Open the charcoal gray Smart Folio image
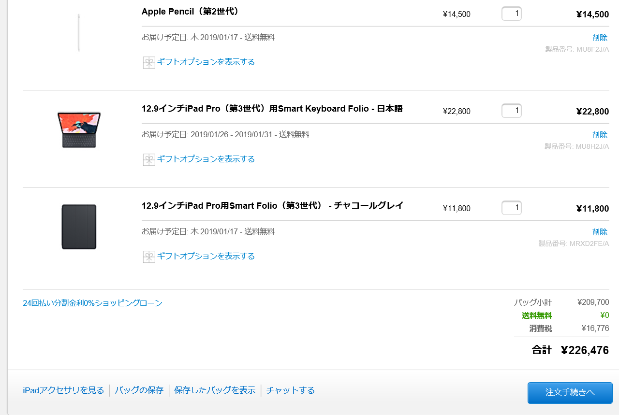 pos(79,227)
